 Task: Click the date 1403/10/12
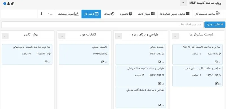pyautogui.click(x=156, y=75)
